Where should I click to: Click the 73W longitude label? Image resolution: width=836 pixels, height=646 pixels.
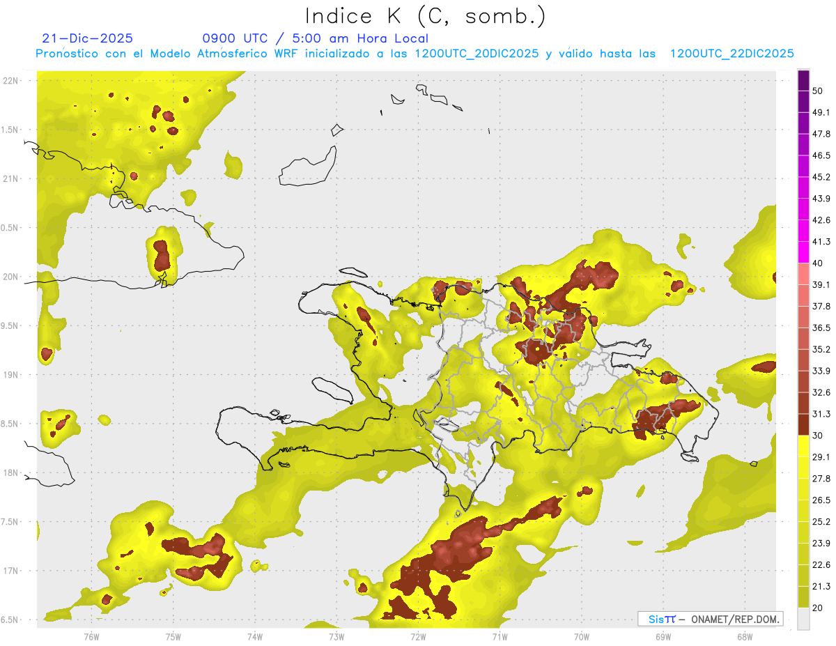pyautogui.click(x=336, y=637)
